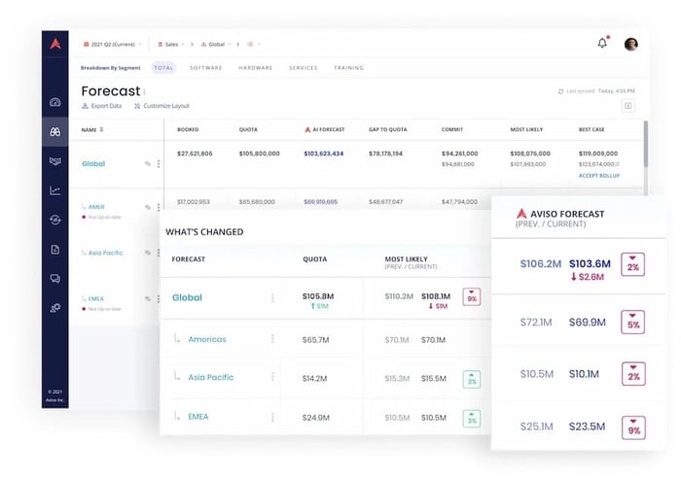
Task: Click the link icon in Asia Pacific row
Action: pos(148,253)
